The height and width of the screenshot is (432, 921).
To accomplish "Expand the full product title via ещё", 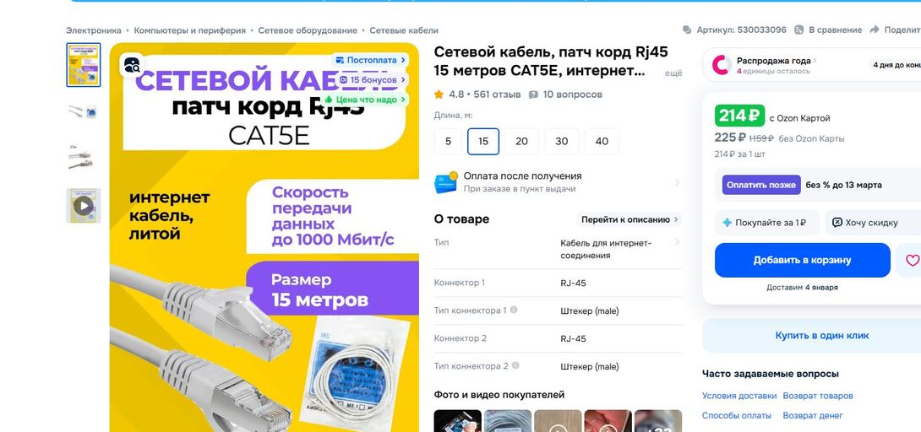I will click(673, 73).
